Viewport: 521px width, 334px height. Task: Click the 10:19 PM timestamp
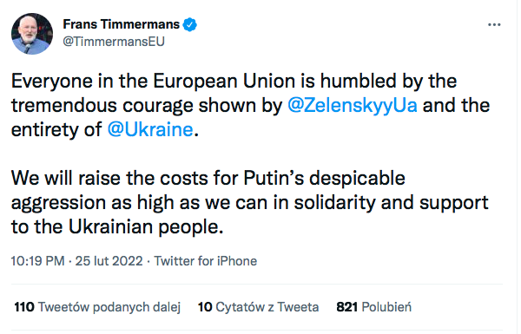pyautogui.click(x=37, y=261)
